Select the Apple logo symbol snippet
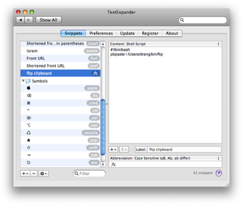The width and height of the screenshot is (243, 205). click(60, 88)
